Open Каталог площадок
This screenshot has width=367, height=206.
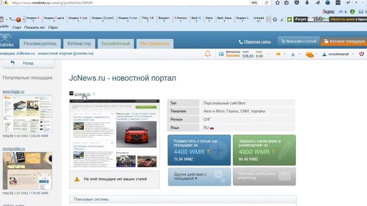[x=344, y=41]
